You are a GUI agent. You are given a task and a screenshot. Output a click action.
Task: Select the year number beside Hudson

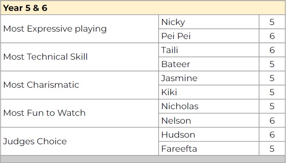pos(272,135)
